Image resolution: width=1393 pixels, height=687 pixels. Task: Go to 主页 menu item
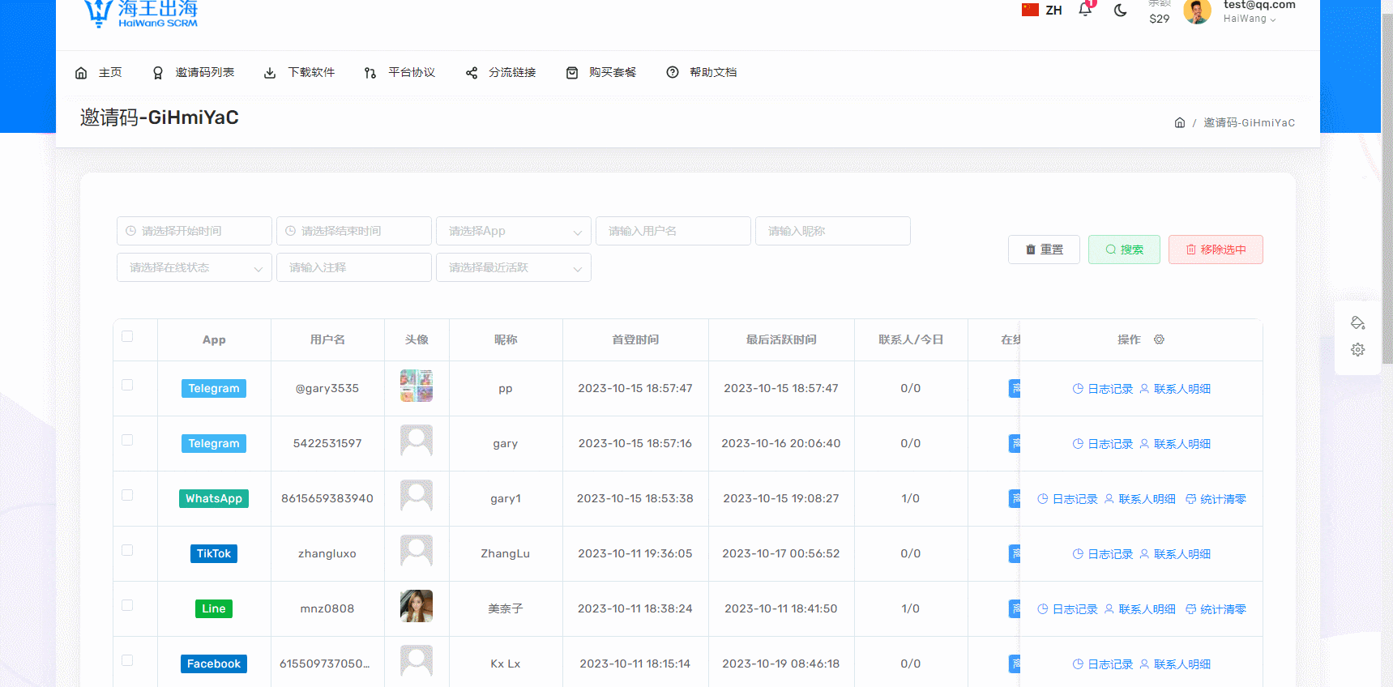[98, 73]
